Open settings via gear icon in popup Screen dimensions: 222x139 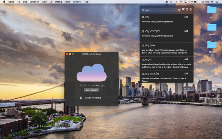coord(187,10)
